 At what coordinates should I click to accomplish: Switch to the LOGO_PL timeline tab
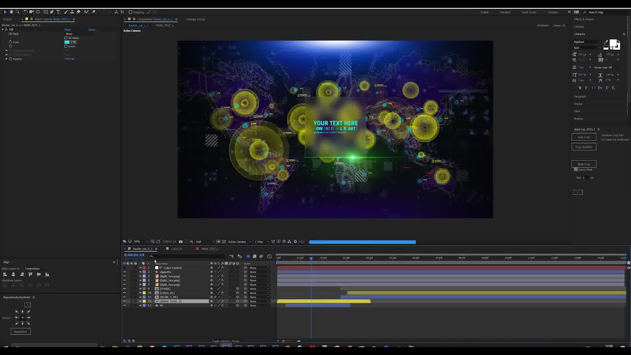coord(177,249)
